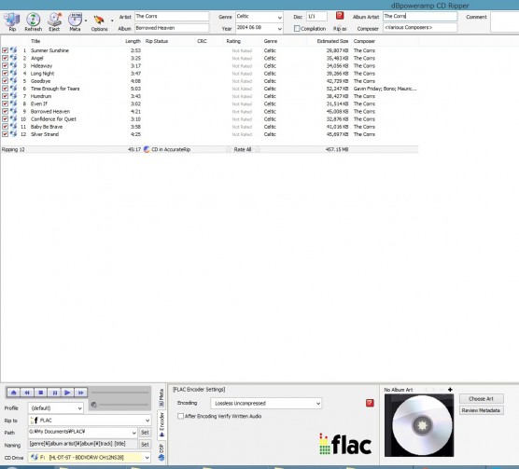Click the plus icon above album art
This screenshot has width=519, height=469.
click(450, 390)
